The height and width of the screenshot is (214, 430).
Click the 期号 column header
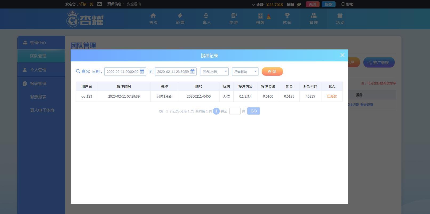point(199,86)
